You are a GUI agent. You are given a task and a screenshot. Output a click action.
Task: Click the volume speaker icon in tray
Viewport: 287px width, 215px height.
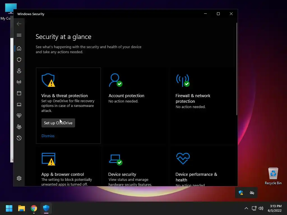coord(261,208)
